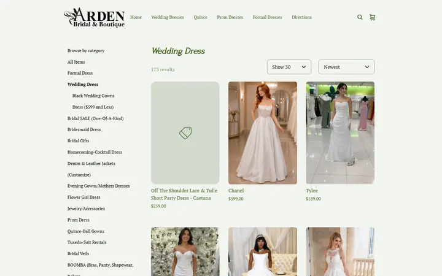The height and width of the screenshot is (276, 442).
Task: Click the Wedding Dress page heading
Action: coord(178,51)
